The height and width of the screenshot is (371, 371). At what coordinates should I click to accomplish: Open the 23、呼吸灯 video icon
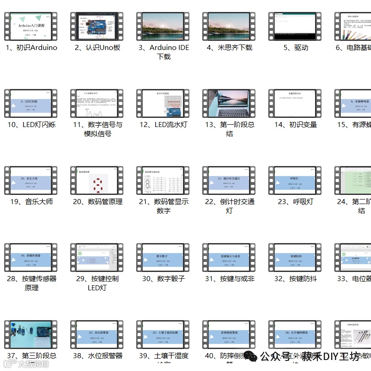coord(295,180)
